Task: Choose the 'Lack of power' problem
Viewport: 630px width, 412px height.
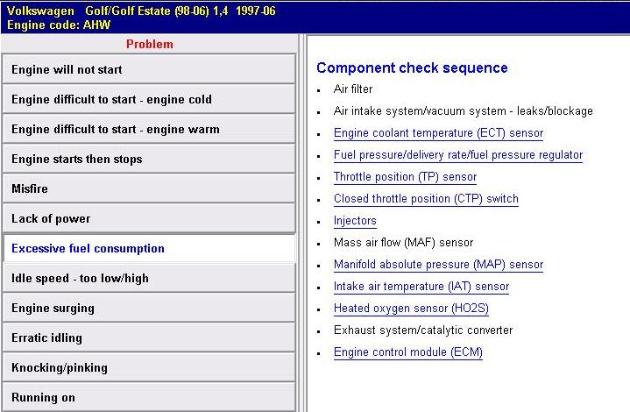Action: click(x=149, y=219)
